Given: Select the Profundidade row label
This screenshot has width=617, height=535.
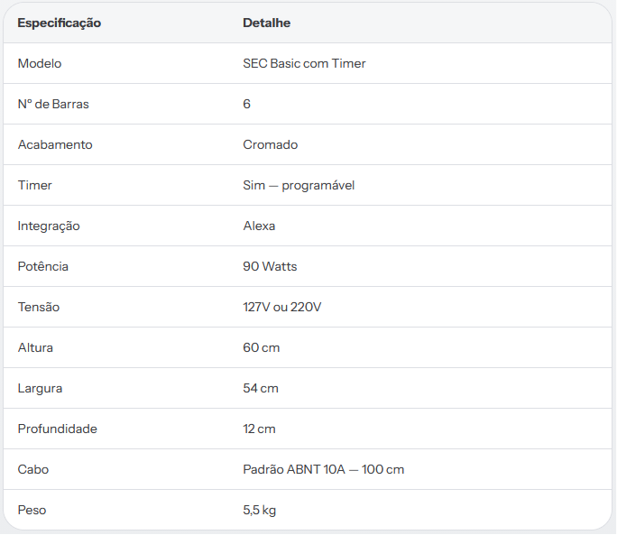Looking at the screenshot, I should (57, 429).
